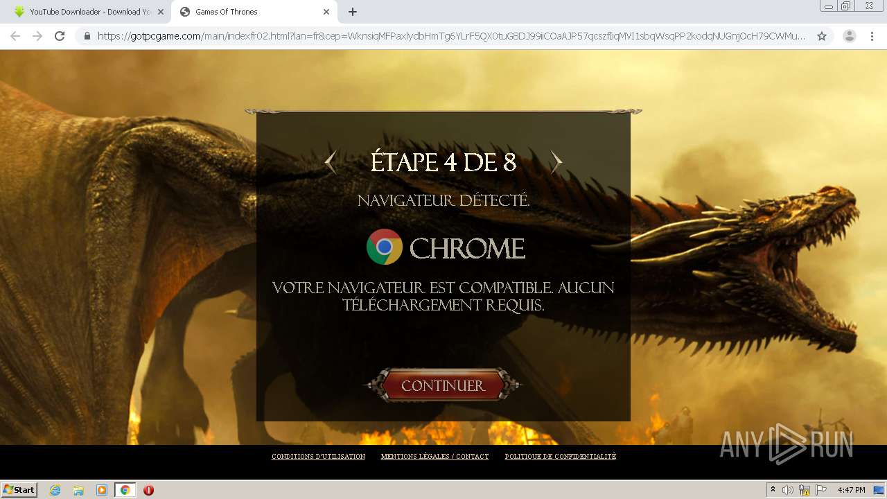Click the Continuer button
This screenshot has height=499, width=887.
(x=443, y=385)
